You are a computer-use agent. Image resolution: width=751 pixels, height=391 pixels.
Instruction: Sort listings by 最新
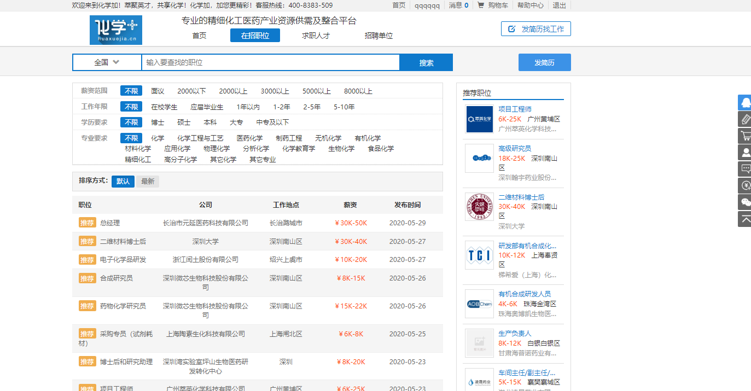148,182
